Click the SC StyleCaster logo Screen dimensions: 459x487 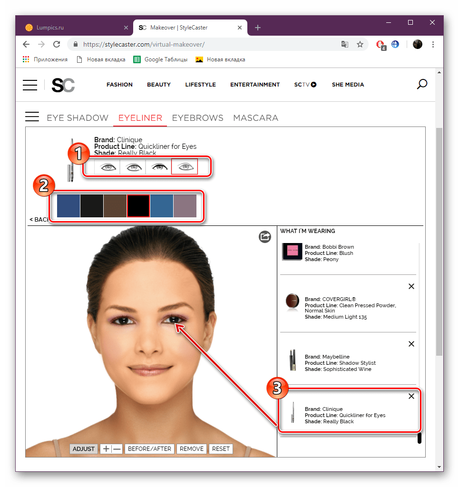(63, 85)
